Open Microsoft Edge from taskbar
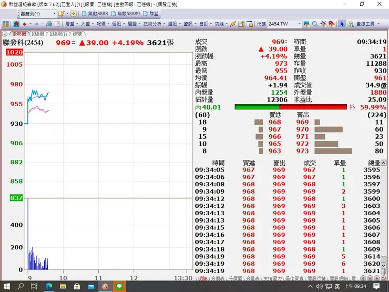Image resolution: width=389 pixels, height=292 pixels. (x=48, y=286)
